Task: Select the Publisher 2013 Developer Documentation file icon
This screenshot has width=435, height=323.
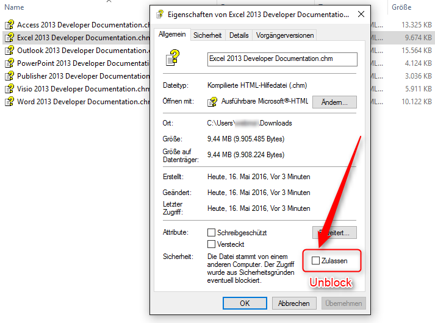Action: pos(9,76)
